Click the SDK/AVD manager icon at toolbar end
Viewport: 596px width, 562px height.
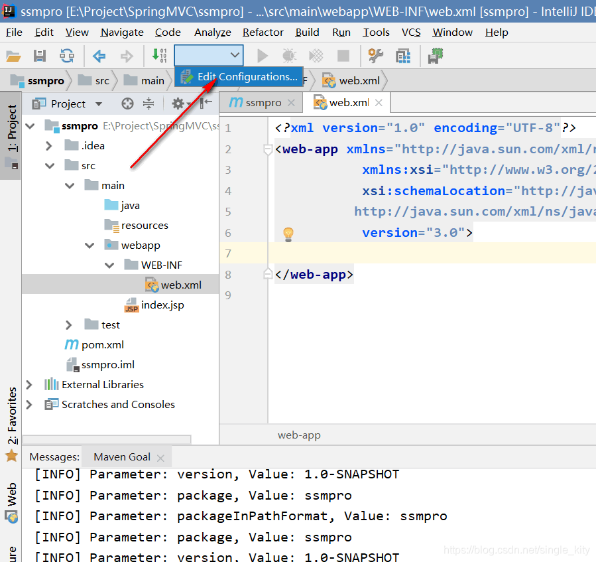click(x=435, y=56)
